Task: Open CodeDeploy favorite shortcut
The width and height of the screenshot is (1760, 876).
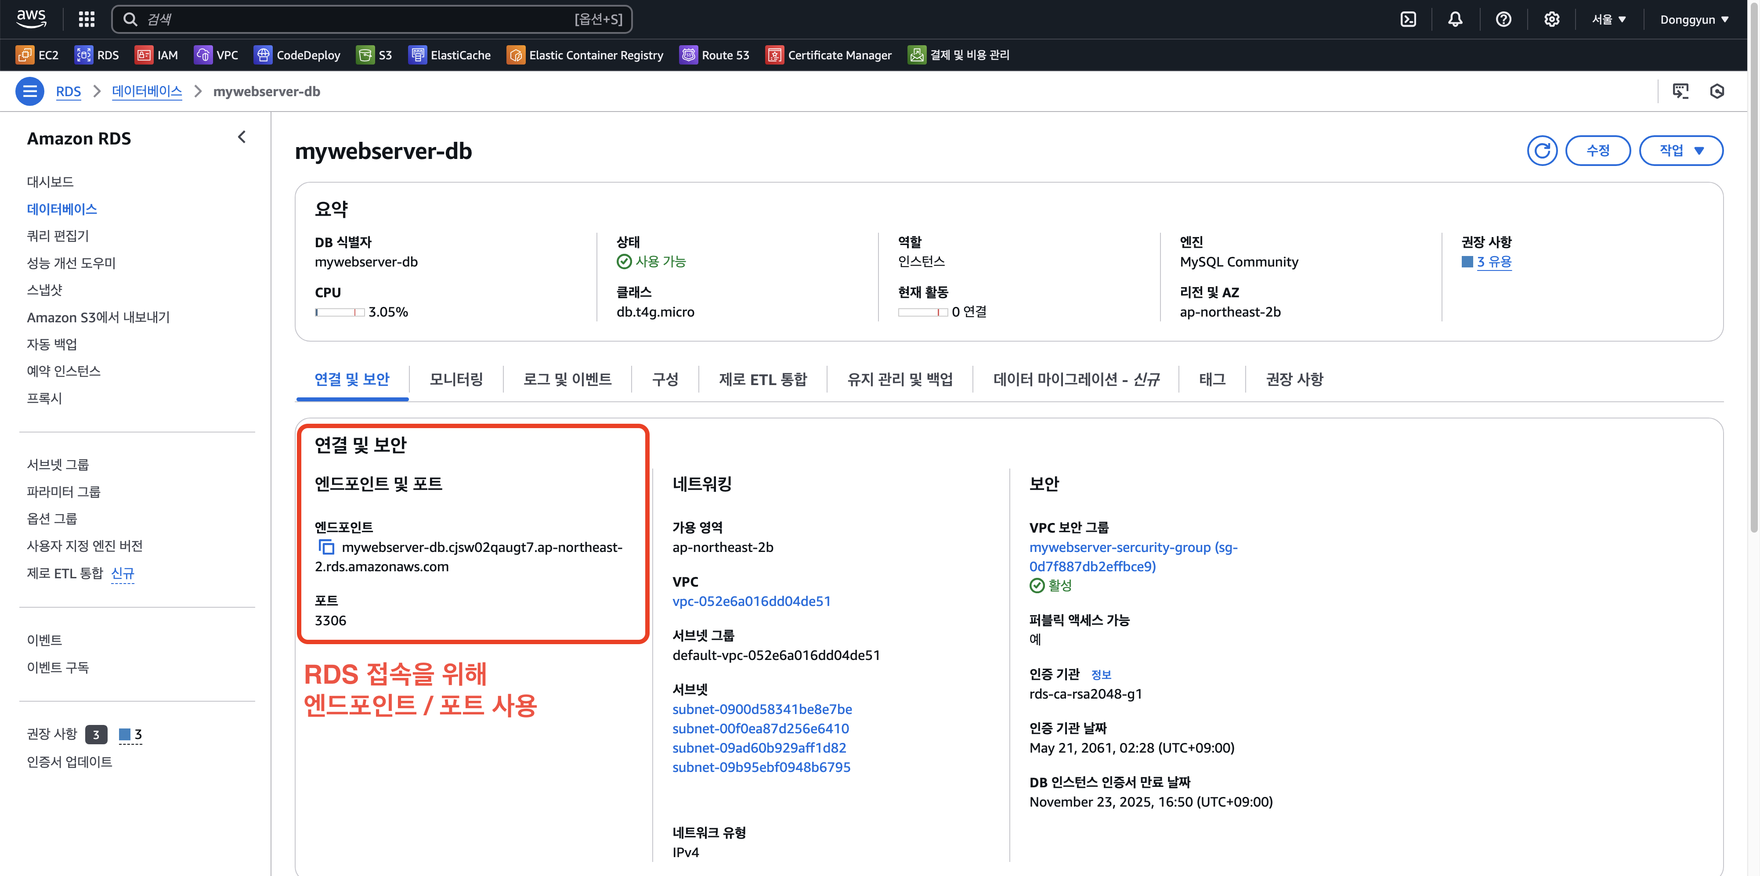Action: click(297, 54)
